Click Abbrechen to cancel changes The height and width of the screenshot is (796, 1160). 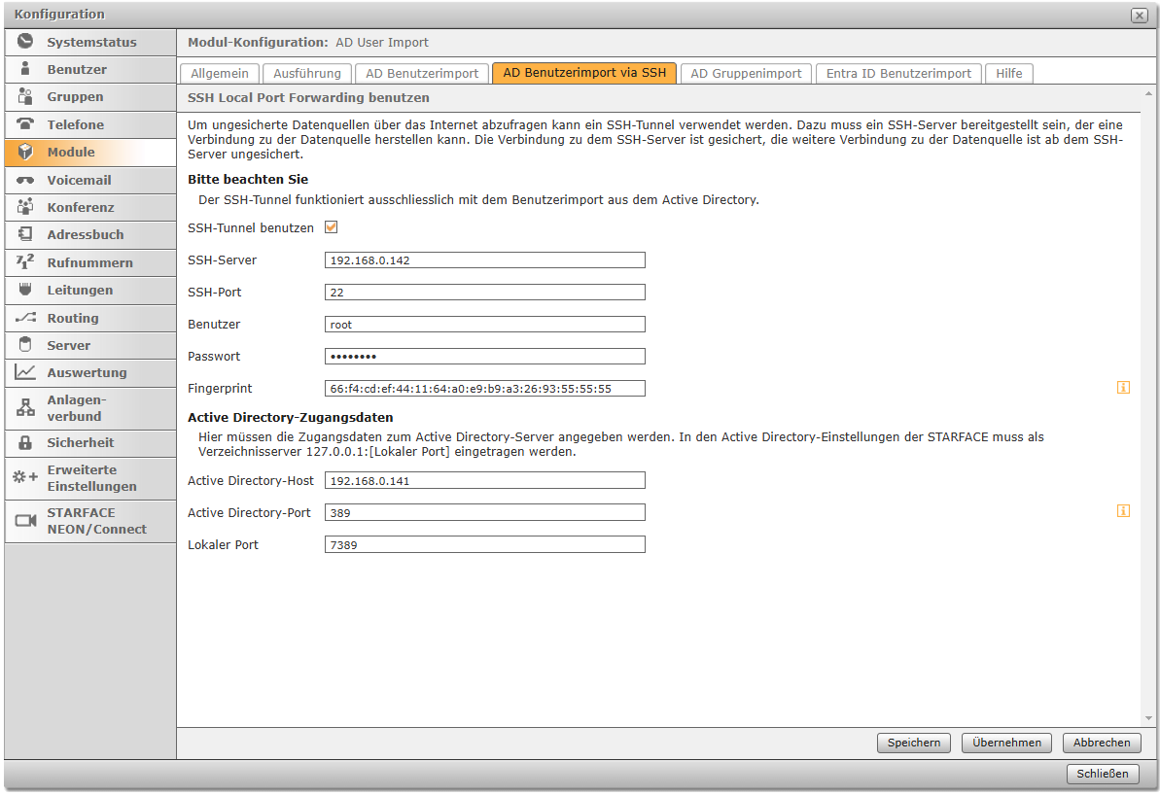(1102, 743)
